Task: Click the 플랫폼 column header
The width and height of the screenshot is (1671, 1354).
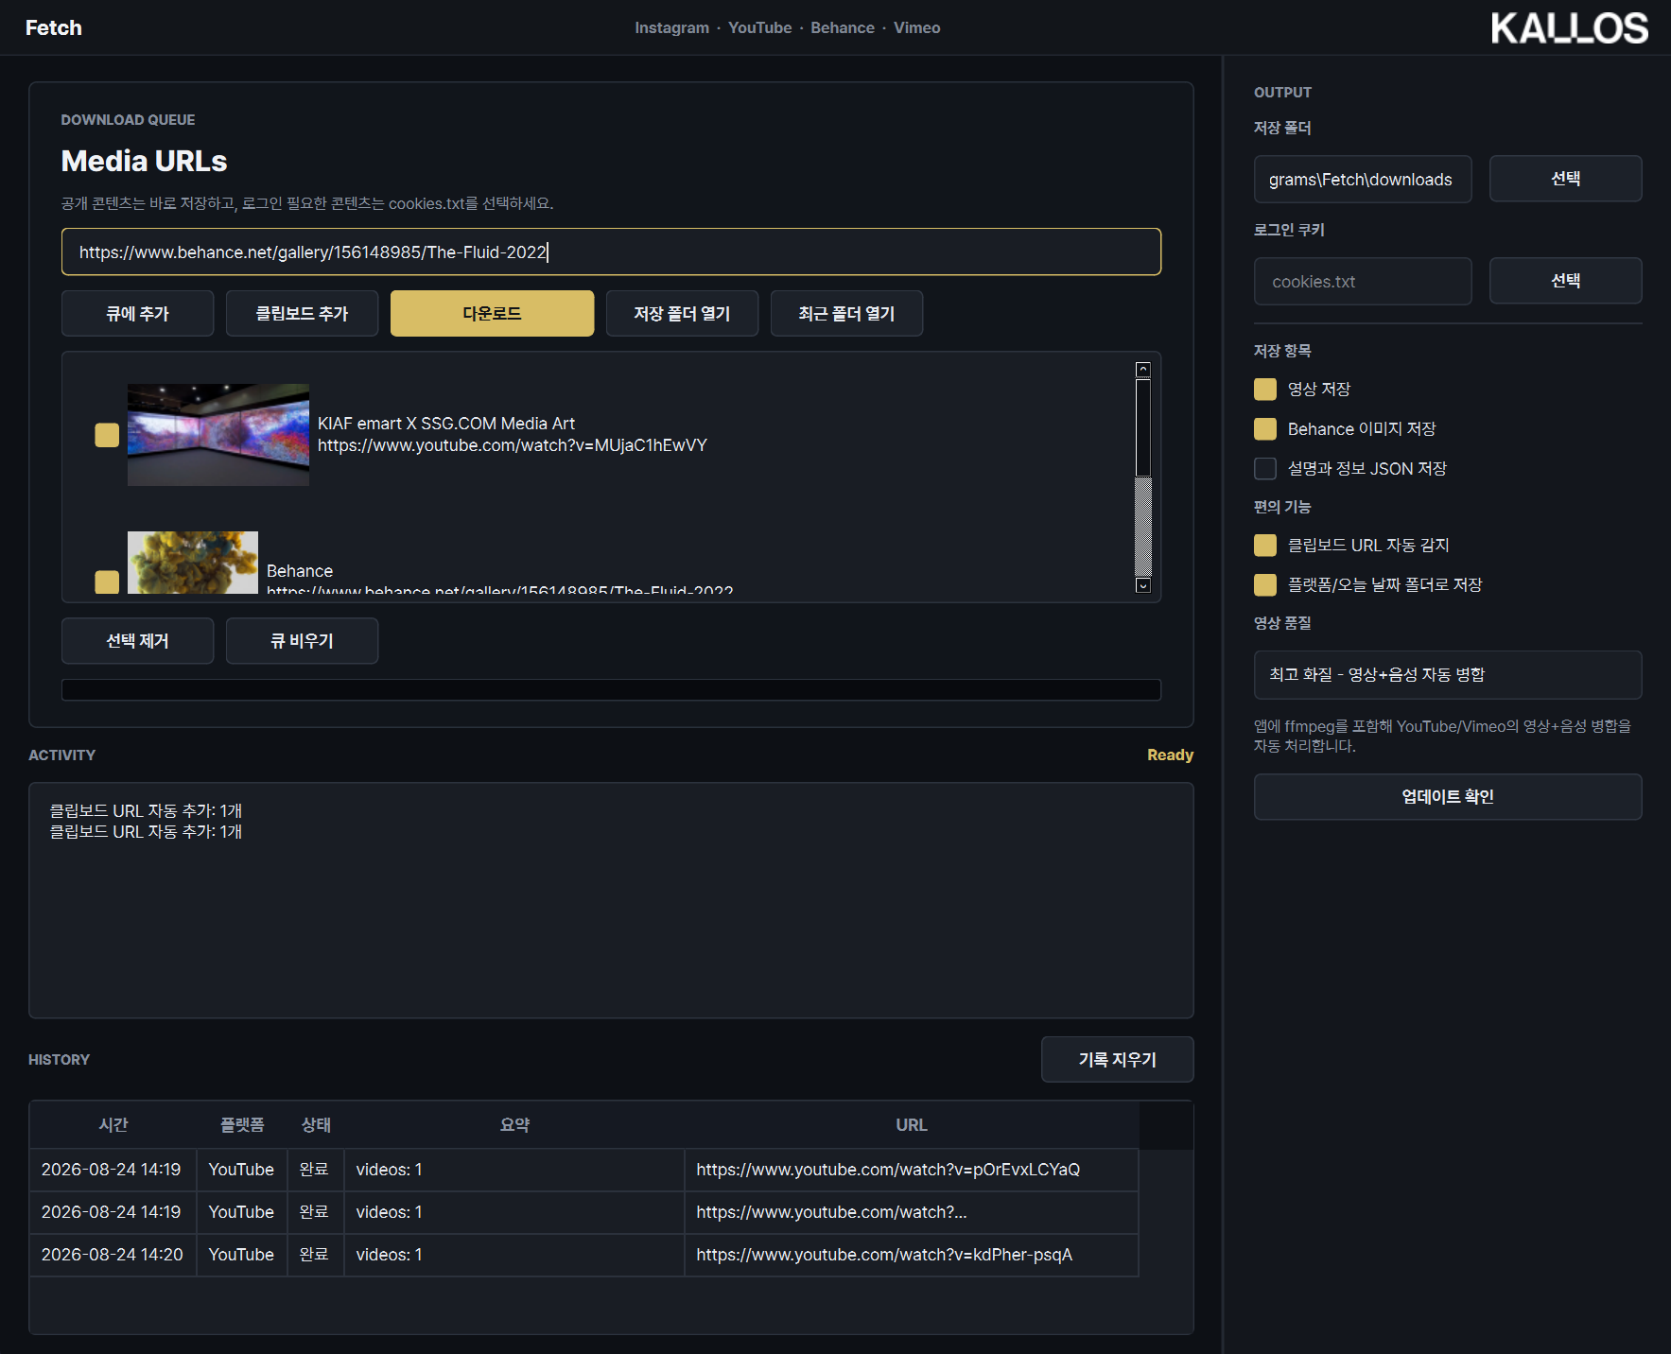Action: click(x=242, y=1124)
